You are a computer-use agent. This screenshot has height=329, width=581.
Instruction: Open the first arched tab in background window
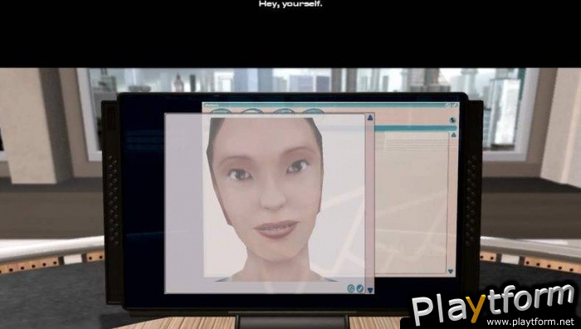click(220, 111)
